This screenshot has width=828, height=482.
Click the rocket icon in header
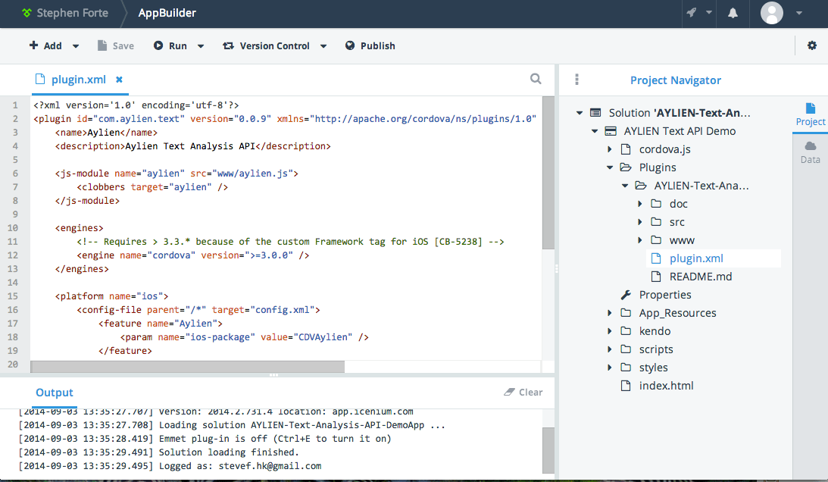(x=691, y=13)
